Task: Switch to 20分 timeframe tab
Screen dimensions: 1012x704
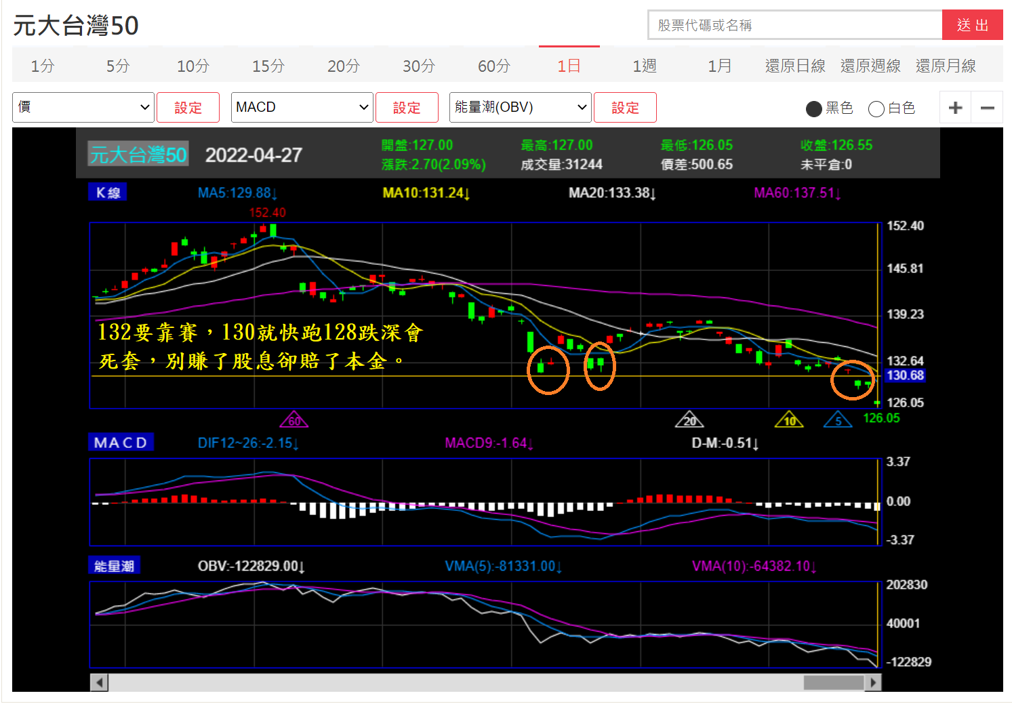Action: [343, 66]
